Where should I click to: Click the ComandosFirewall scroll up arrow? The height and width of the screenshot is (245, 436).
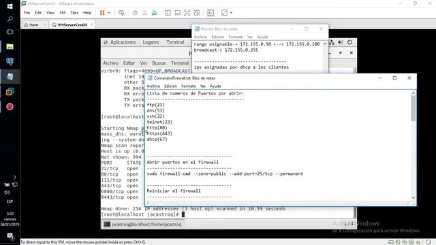pyautogui.click(x=414, y=93)
